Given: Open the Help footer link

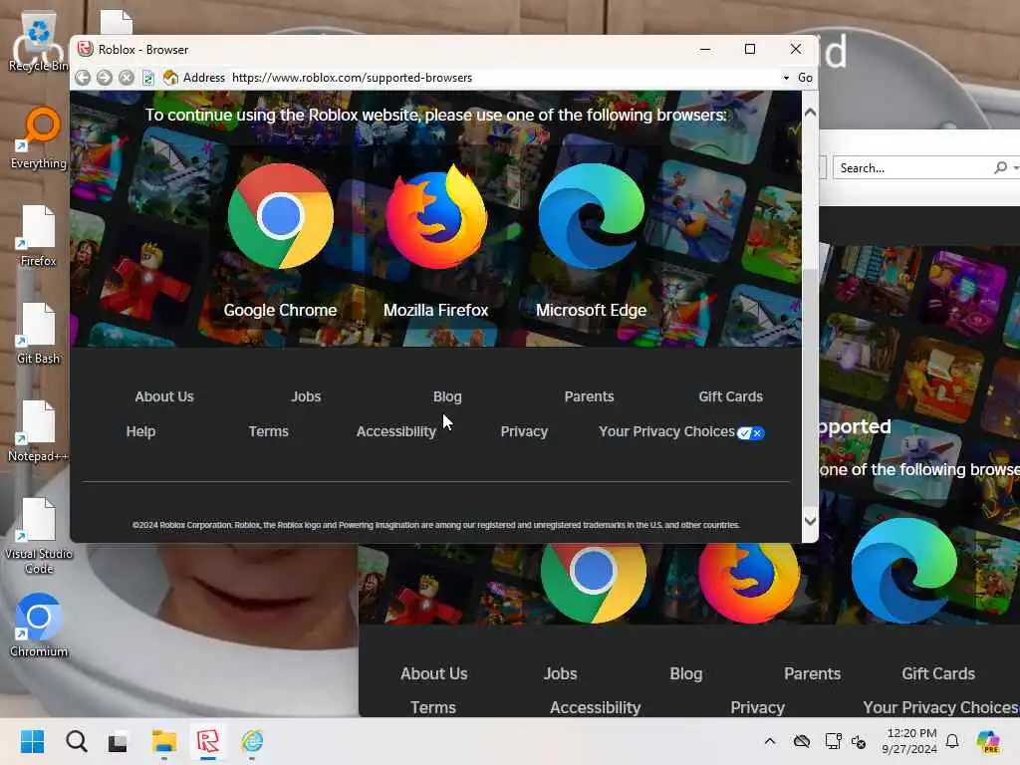Looking at the screenshot, I should 140,431.
